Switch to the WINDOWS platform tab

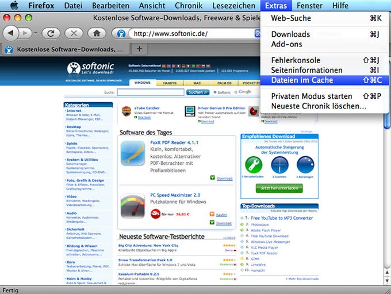pos(143,83)
